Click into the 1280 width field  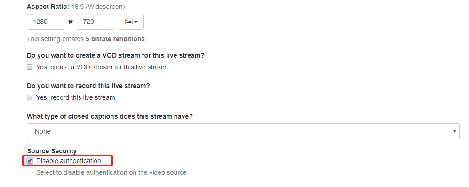(x=46, y=22)
